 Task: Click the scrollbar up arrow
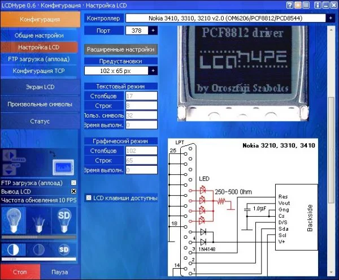[331, 30]
